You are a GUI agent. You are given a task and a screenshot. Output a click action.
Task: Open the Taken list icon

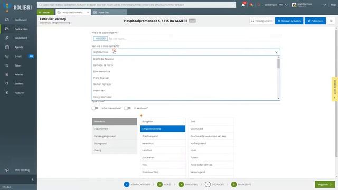pyautogui.click(x=7, y=65)
